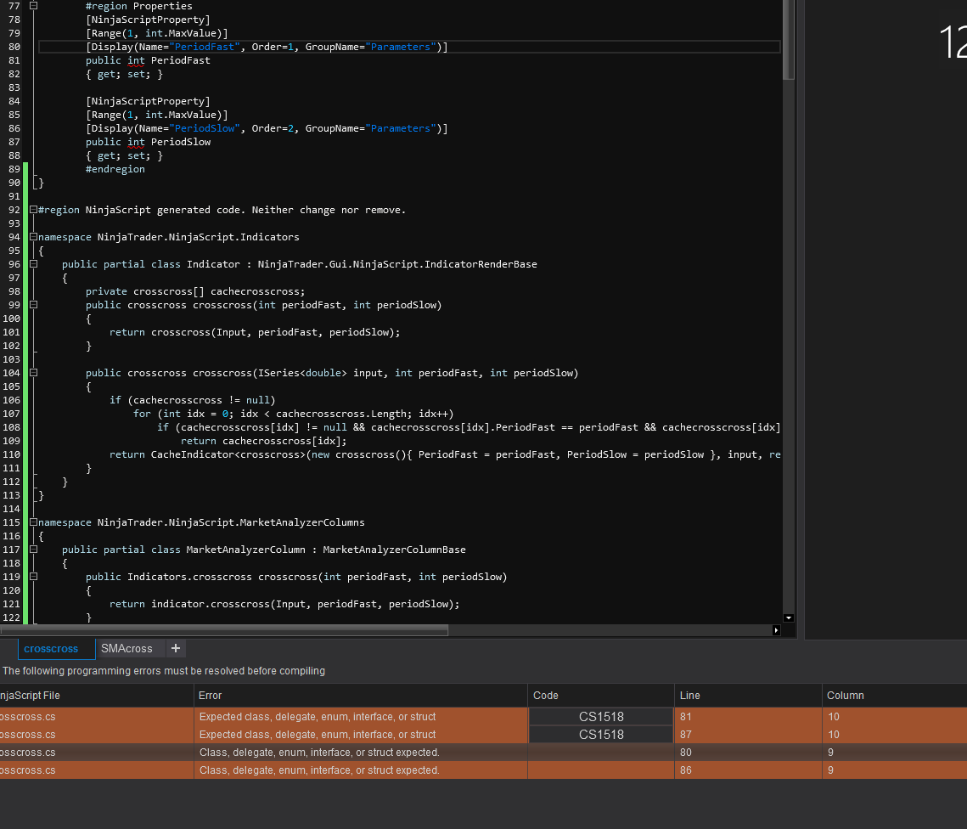Sort errors by the Code column header
The width and height of the screenshot is (967, 829).
601,696
